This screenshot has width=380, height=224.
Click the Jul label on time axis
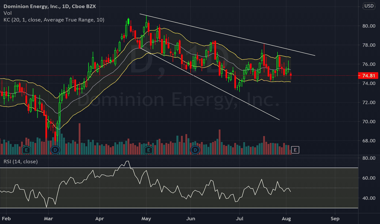point(239,219)
